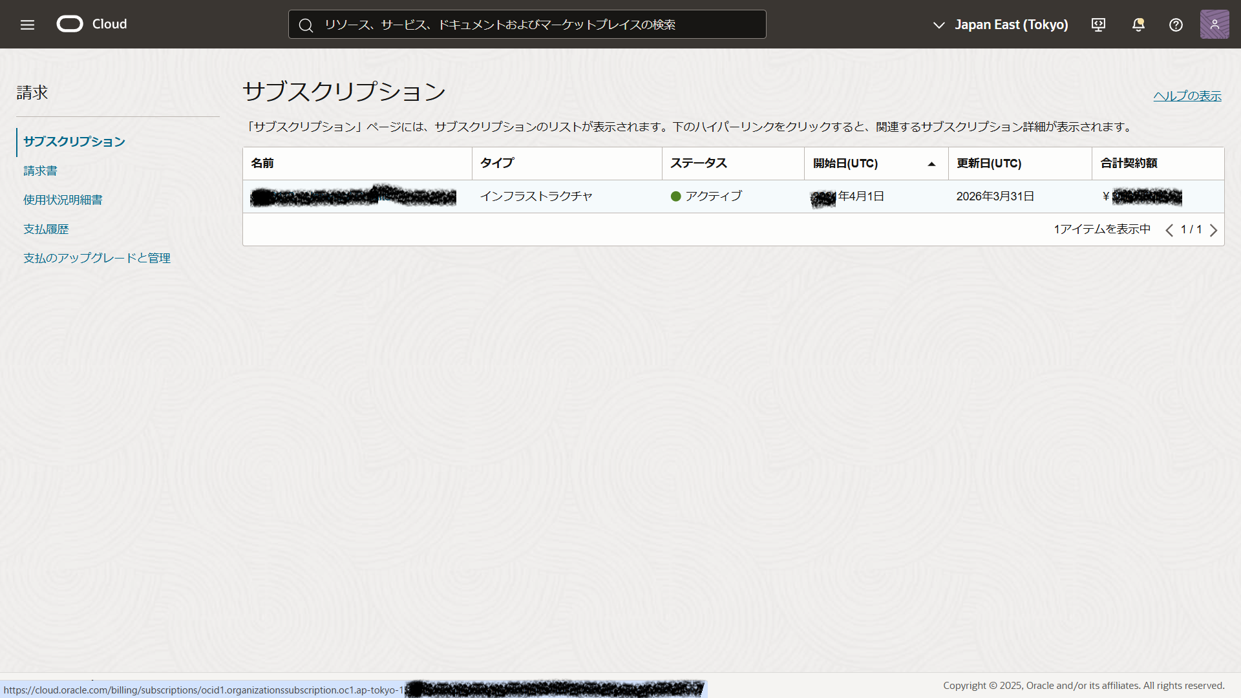Open the notifications bell
The height and width of the screenshot is (698, 1241).
1138,25
